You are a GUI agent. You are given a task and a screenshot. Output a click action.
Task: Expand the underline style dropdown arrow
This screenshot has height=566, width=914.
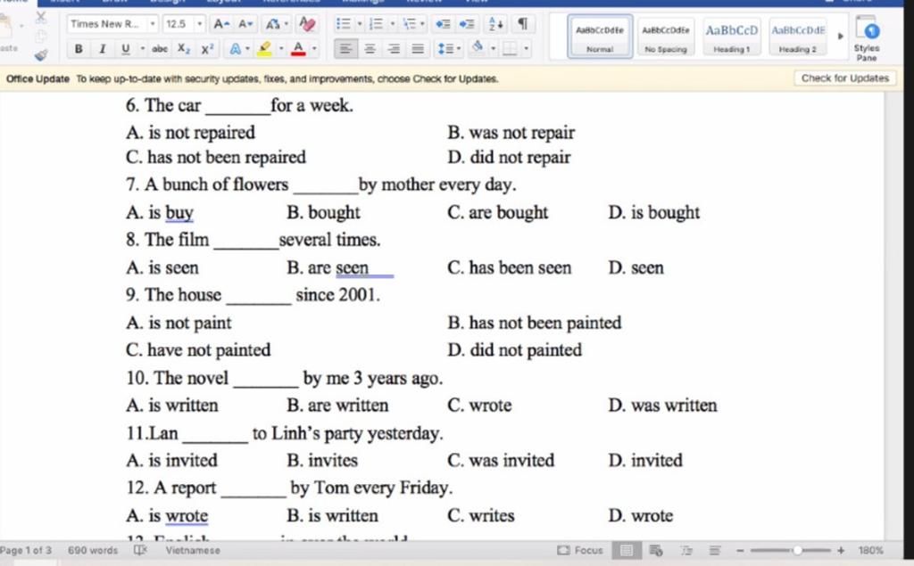(x=142, y=49)
